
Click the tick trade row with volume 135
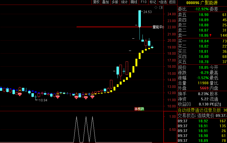click(202, 126)
